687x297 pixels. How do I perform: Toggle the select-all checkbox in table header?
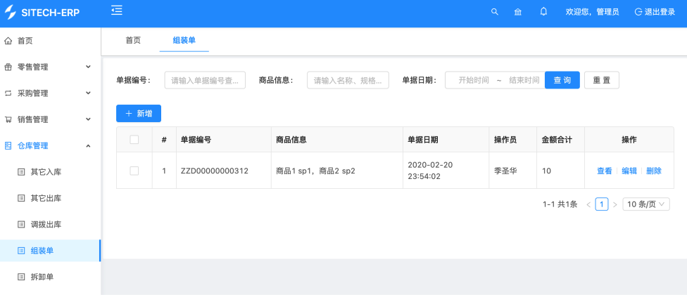[x=134, y=140]
